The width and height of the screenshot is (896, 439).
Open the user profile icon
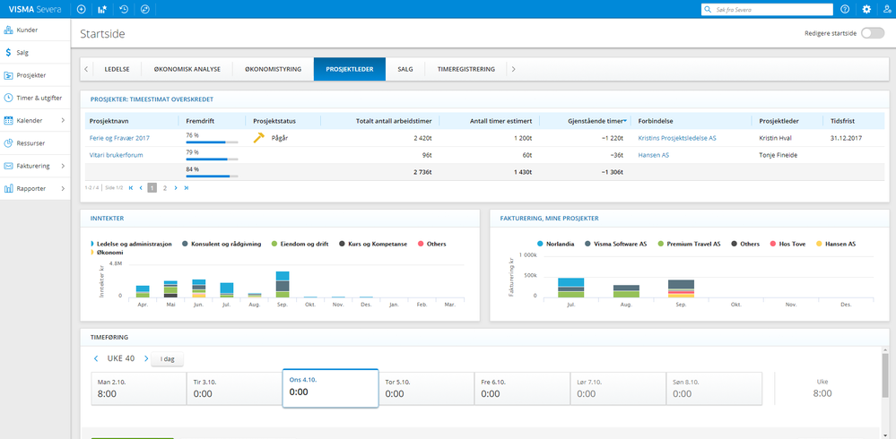coord(887,9)
